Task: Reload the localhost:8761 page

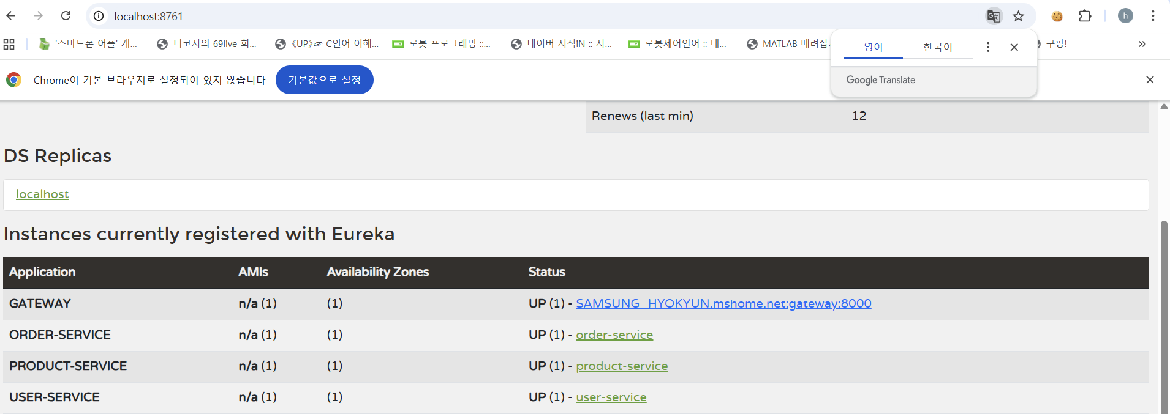Action: pos(66,16)
